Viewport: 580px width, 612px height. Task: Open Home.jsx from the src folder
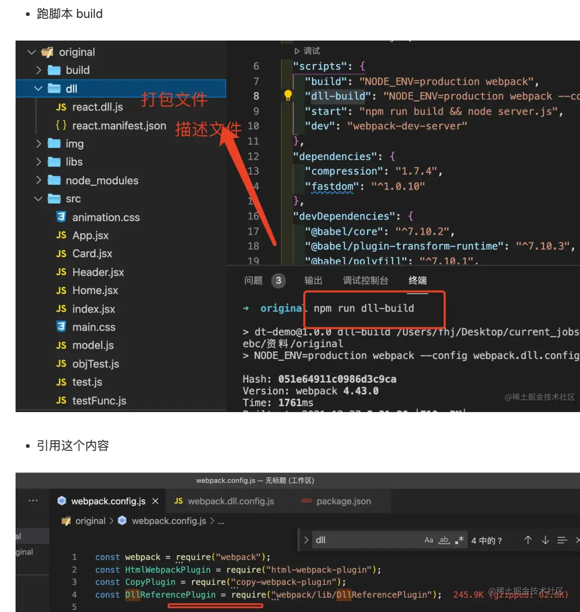[x=95, y=290]
